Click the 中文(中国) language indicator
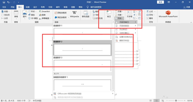The height and width of the screenshot is (102, 193). (37, 101)
